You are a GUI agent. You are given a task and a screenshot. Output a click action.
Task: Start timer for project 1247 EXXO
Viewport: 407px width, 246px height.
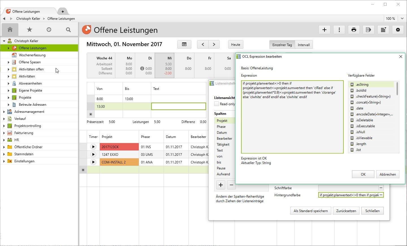click(x=93, y=154)
